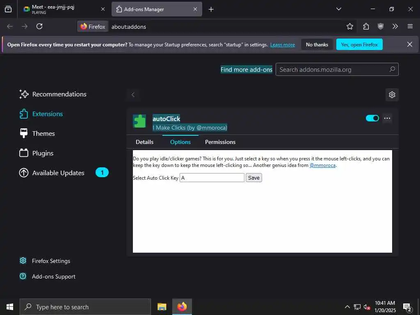Open tools for all add-ons gear

(x=392, y=95)
